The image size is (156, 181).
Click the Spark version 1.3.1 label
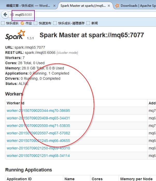click(30, 38)
